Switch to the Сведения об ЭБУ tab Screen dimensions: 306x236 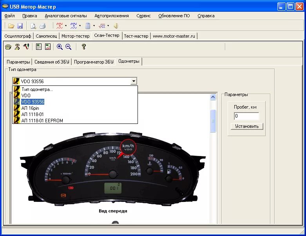[x=52, y=62]
